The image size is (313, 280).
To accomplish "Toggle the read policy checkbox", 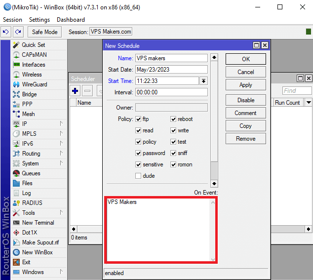I will pyautogui.click(x=138, y=130).
